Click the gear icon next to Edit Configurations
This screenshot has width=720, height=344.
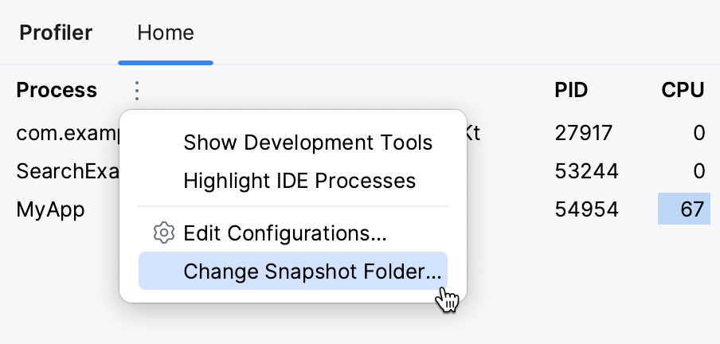[163, 233]
